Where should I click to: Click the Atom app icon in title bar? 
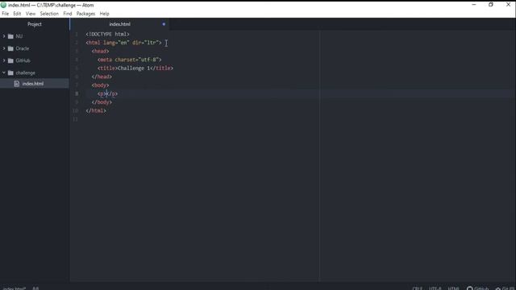point(3,5)
